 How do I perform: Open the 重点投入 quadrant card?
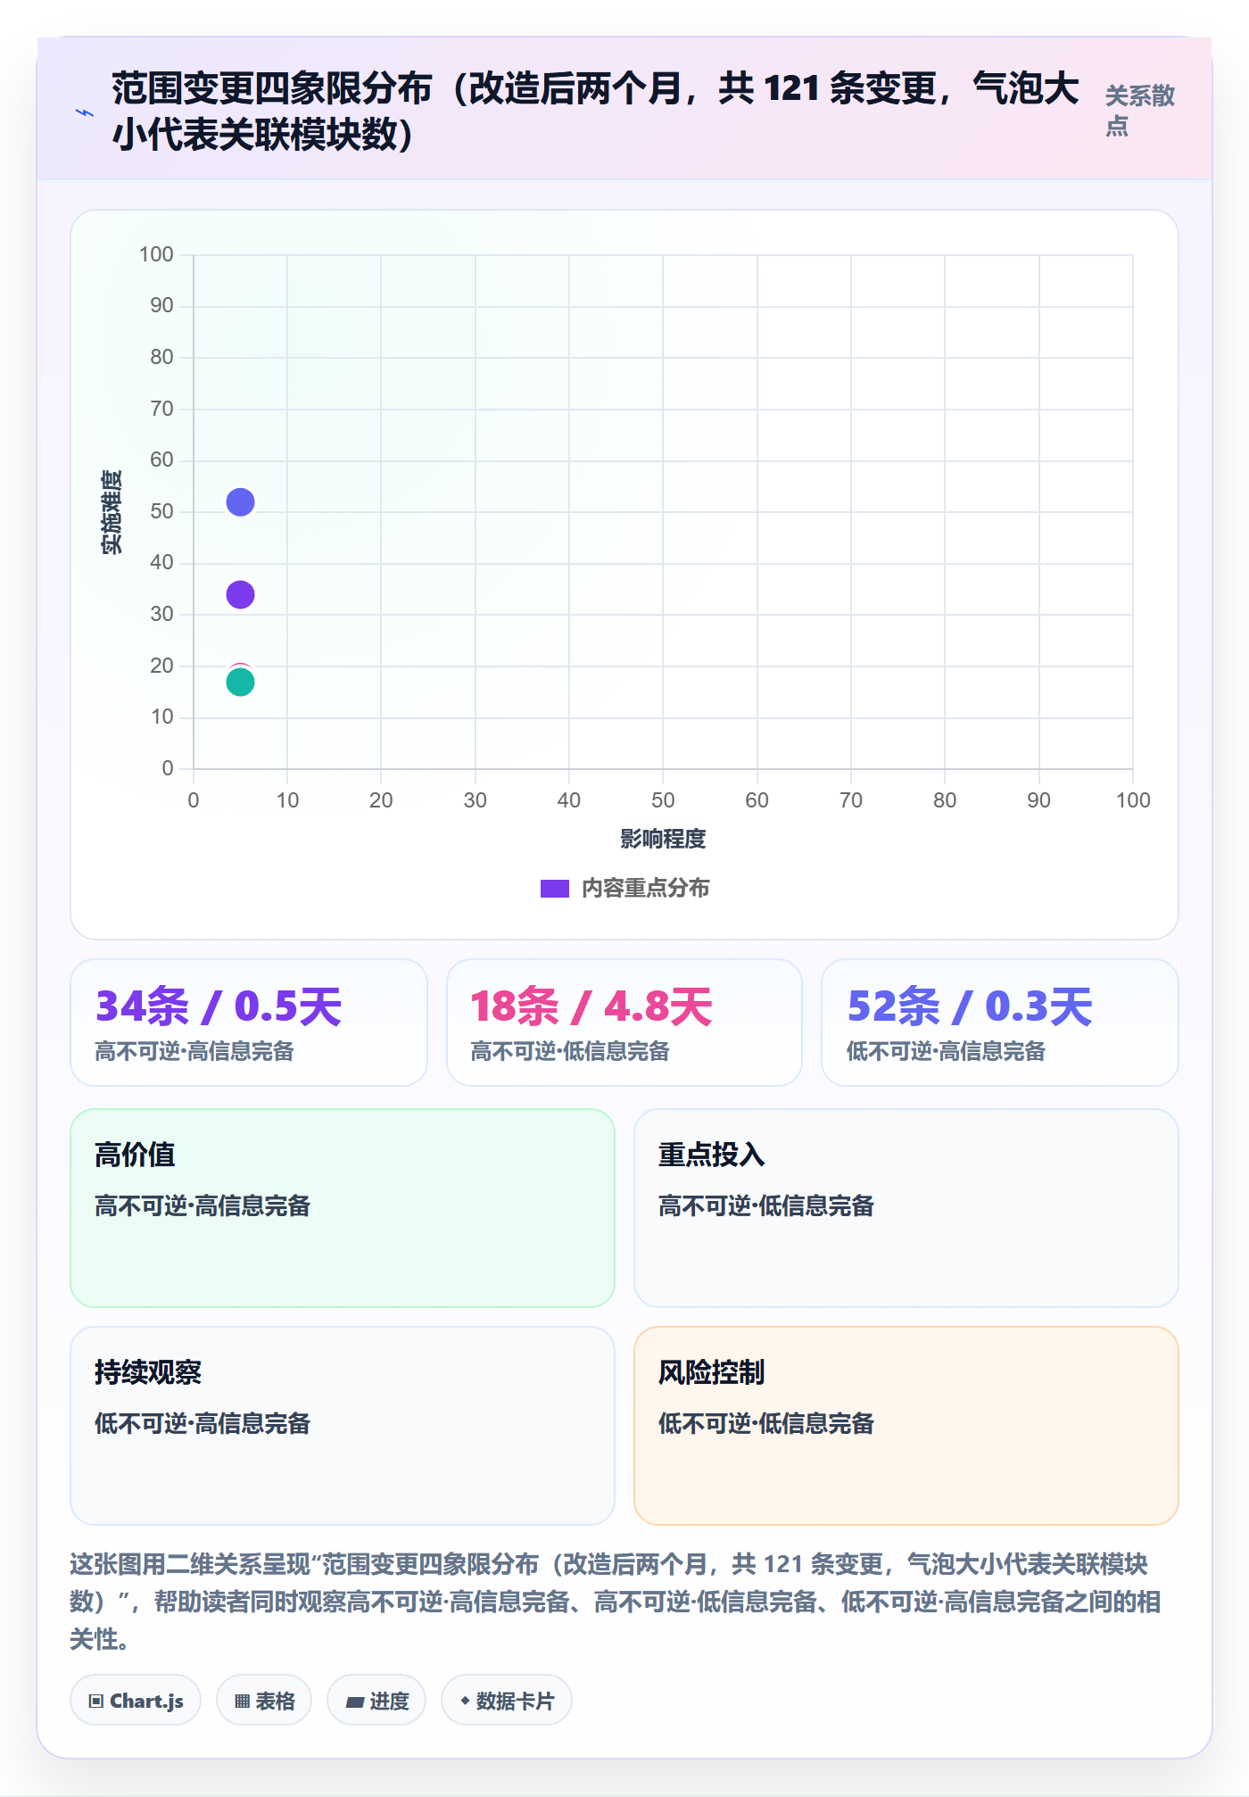[x=906, y=1208]
